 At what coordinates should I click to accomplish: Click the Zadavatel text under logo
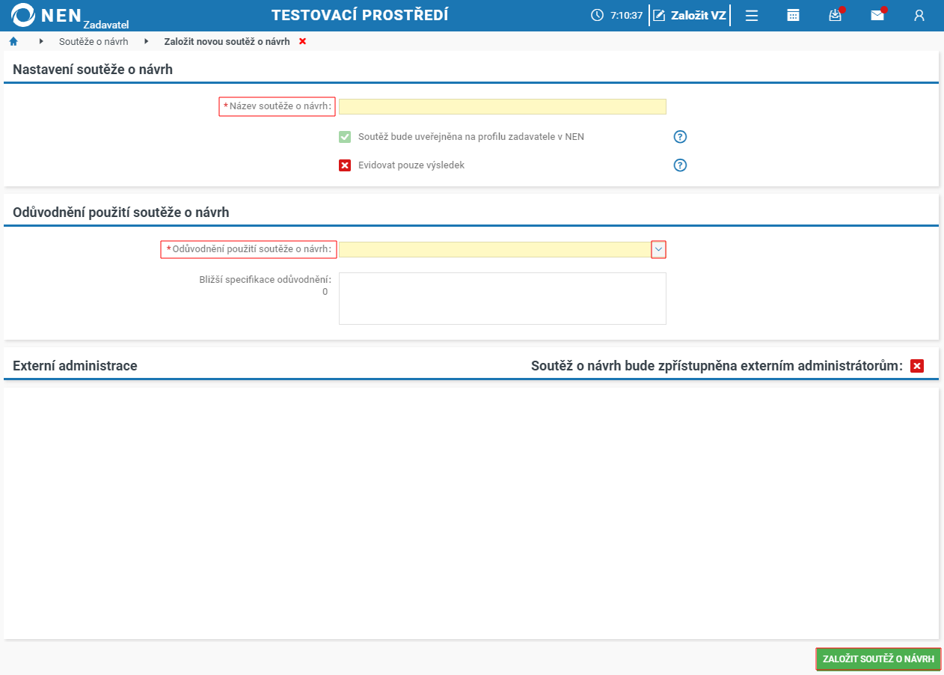105,25
